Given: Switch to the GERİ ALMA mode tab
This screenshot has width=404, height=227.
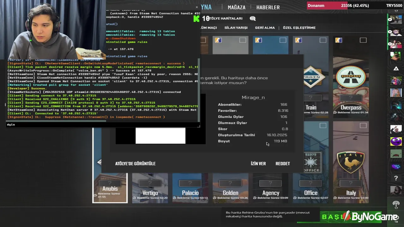Looking at the screenshot, I should point(265,28).
